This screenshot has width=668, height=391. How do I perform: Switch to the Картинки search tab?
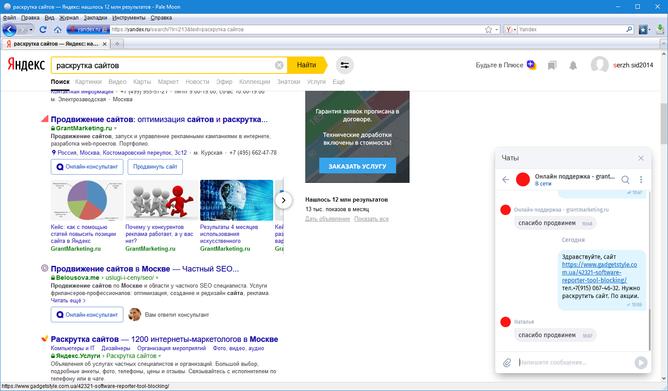[x=88, y=82]
